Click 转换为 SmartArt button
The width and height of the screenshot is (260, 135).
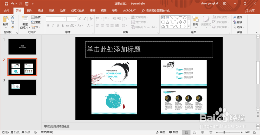tap(144, 27)
